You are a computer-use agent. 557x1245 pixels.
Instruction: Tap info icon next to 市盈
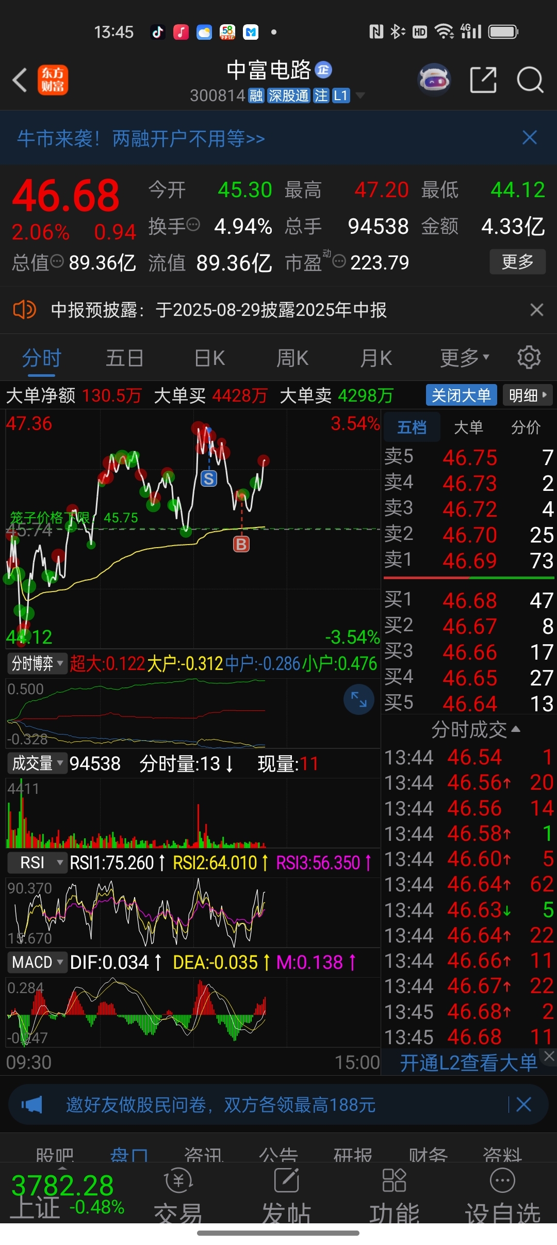339,261
